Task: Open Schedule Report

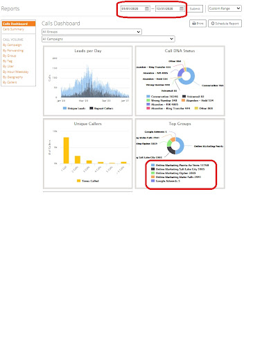Action: click(x=225, y=24)
